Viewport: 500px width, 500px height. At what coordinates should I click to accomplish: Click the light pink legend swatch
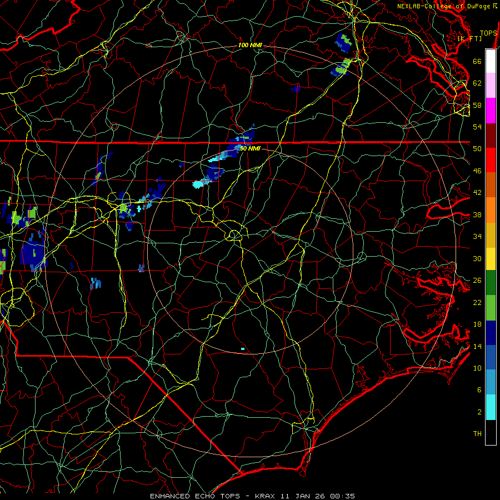(x=491, y=85)
